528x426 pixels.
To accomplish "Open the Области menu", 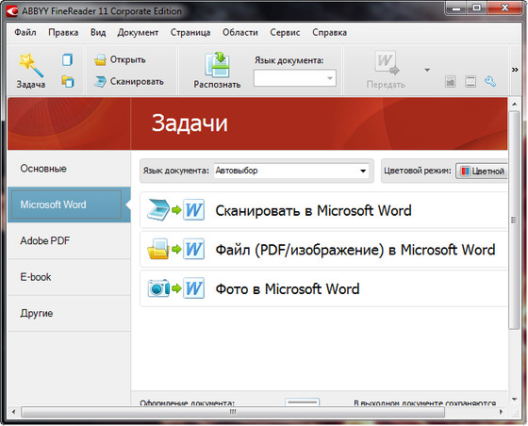I will 240,33.
